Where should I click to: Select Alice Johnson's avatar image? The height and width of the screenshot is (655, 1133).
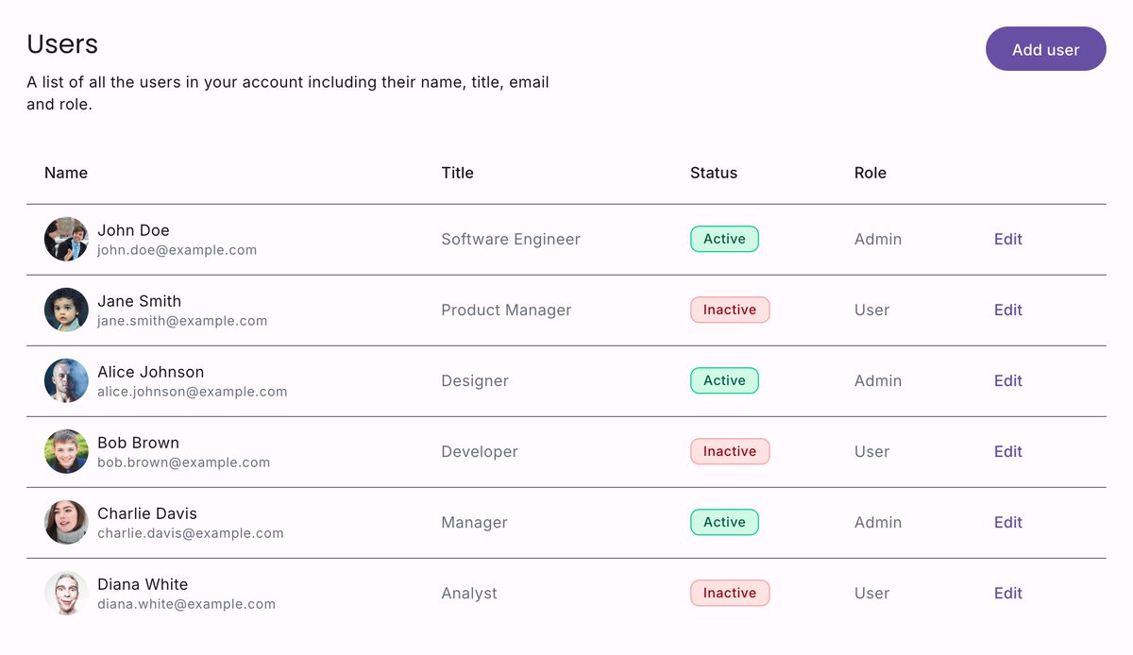click(x=66, y=381)
